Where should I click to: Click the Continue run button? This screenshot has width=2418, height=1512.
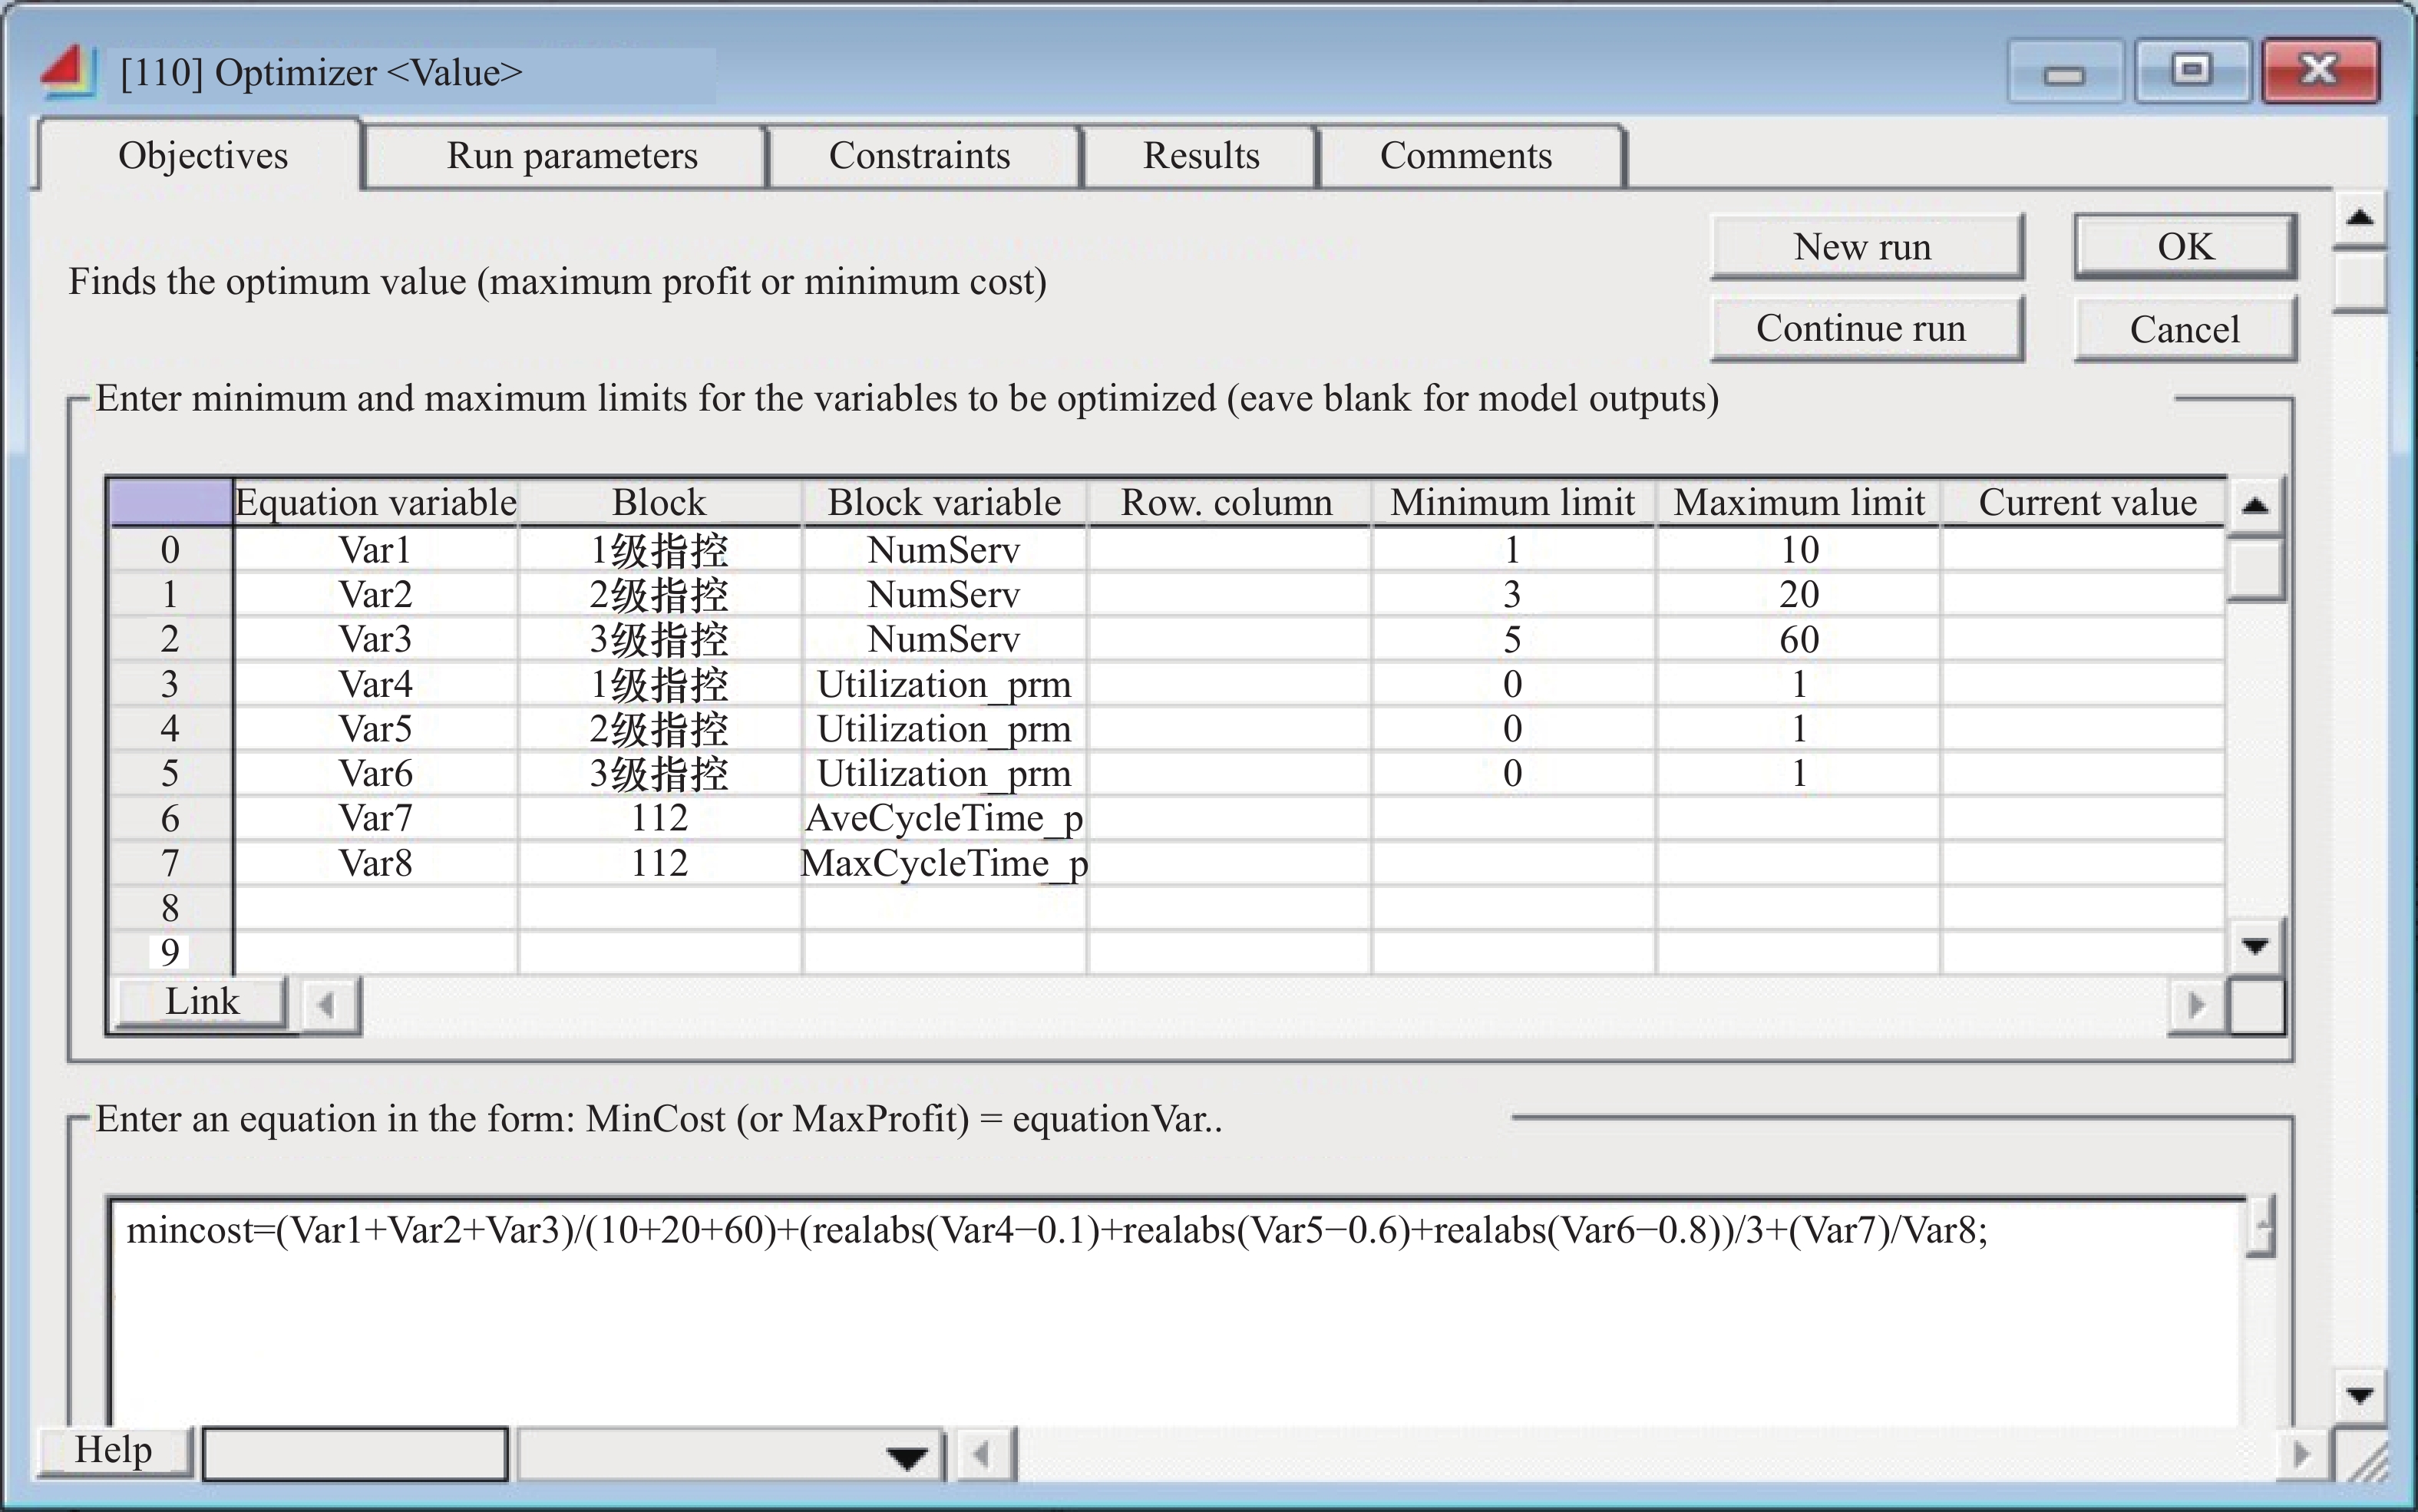coord(1861,329)
